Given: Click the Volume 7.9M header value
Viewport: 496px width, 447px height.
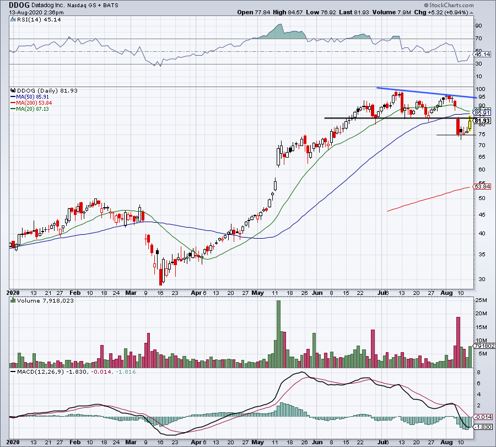Looking at the screenshot, I should [x=391, y=12].
